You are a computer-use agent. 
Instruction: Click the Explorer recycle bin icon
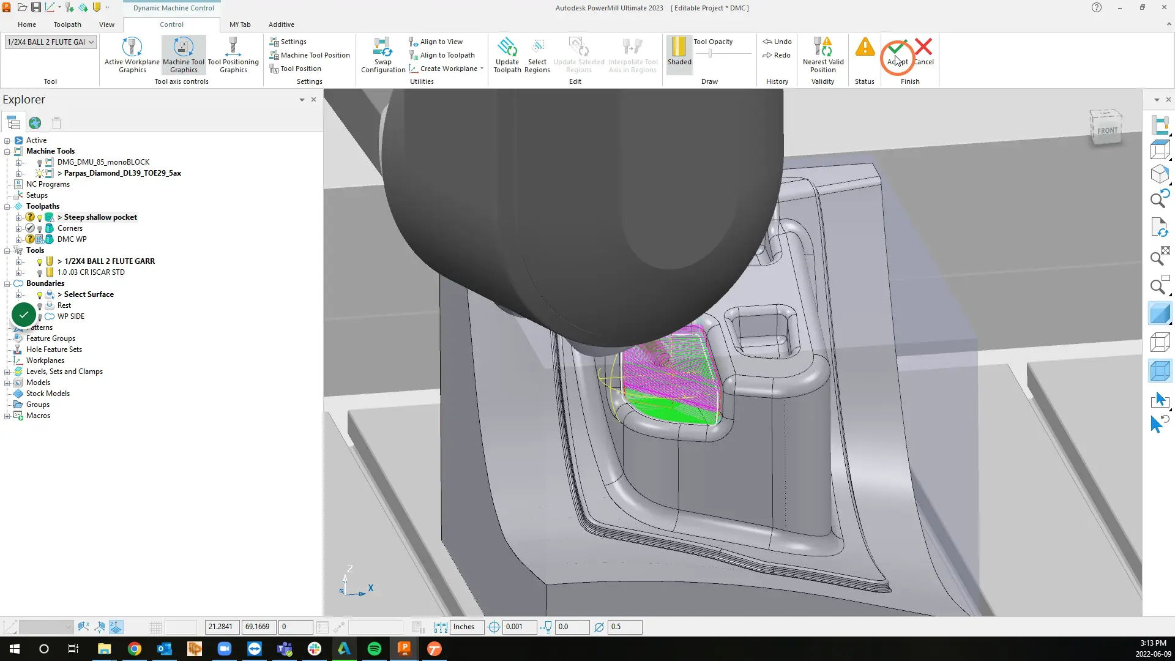(x=56, y=123)
